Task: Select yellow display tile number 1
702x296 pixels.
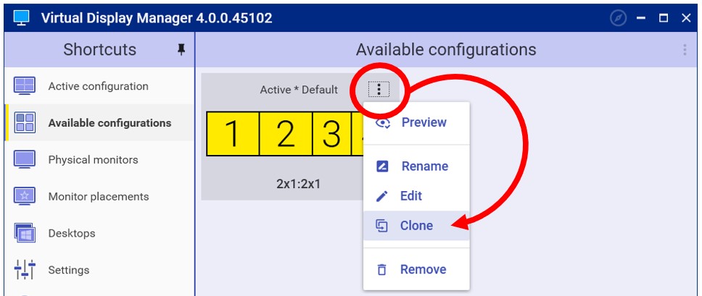Action: tap(233, 134)
